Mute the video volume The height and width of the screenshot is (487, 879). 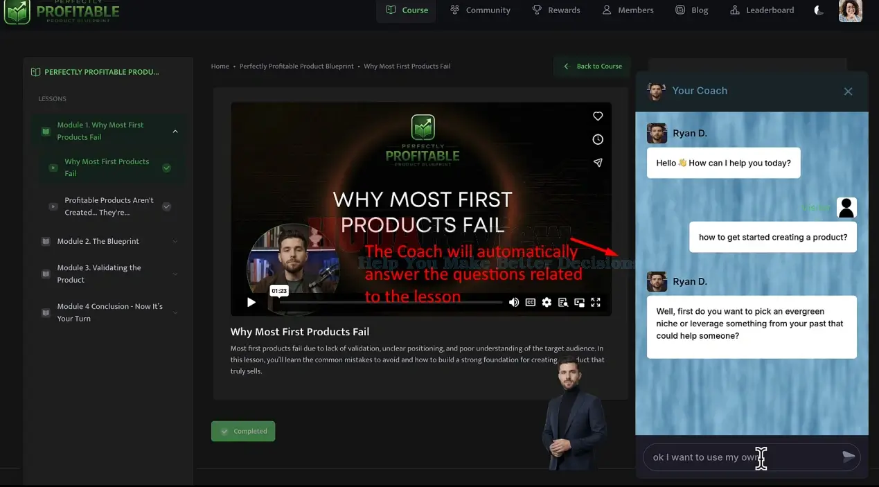tap(513, 302)
